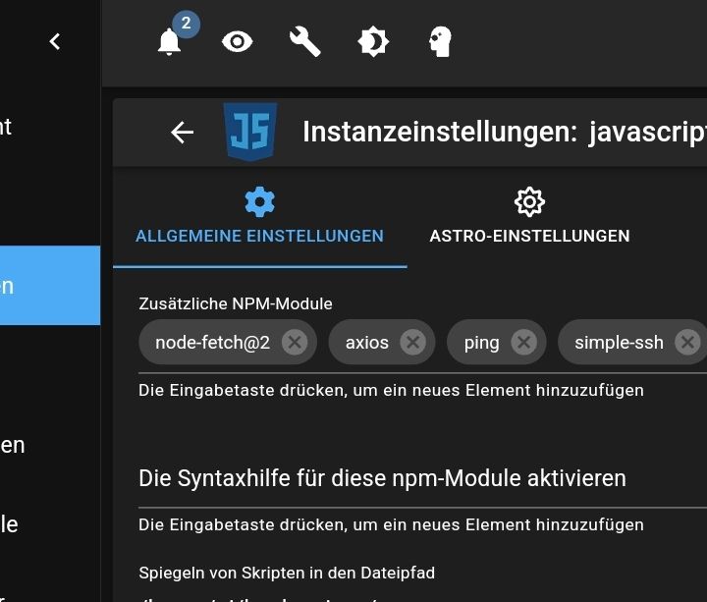Collapse sidebar with left chevron
The width and height of the screenshot is (707, 602).
coord(55,41)
